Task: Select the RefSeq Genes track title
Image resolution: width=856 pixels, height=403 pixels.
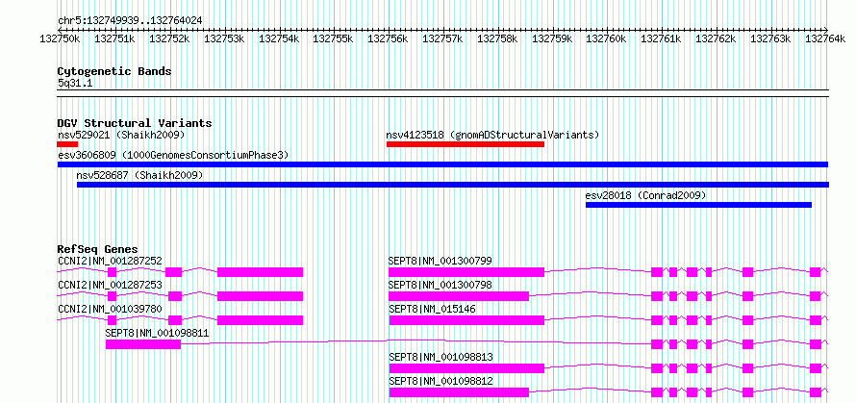Action: coord(98,249)
